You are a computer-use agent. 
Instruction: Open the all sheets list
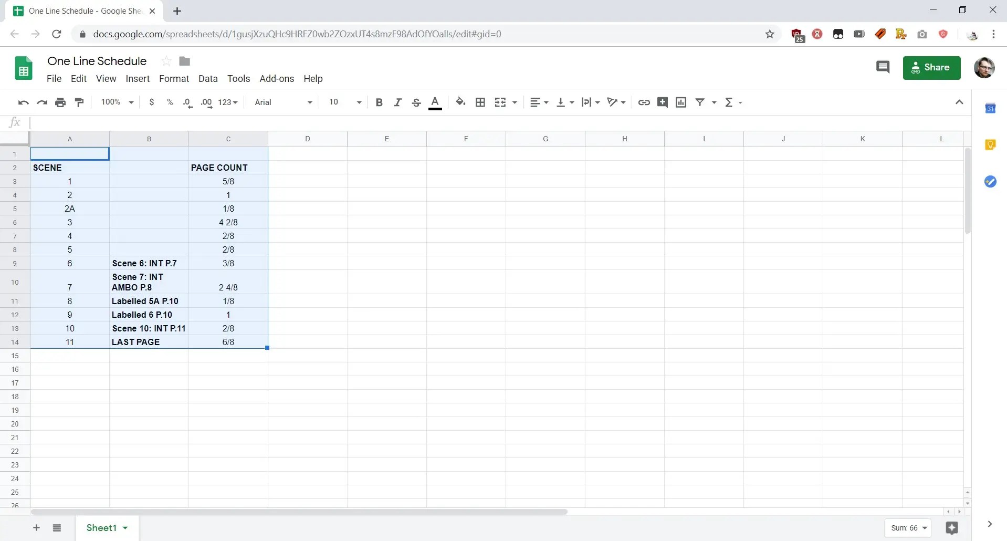[x=57, y=528]
